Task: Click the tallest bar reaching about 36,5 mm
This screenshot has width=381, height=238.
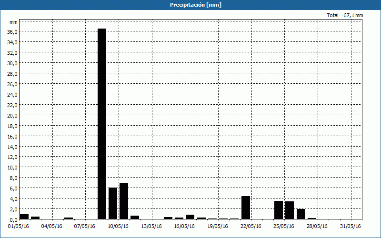Action: tap(102, 124)
